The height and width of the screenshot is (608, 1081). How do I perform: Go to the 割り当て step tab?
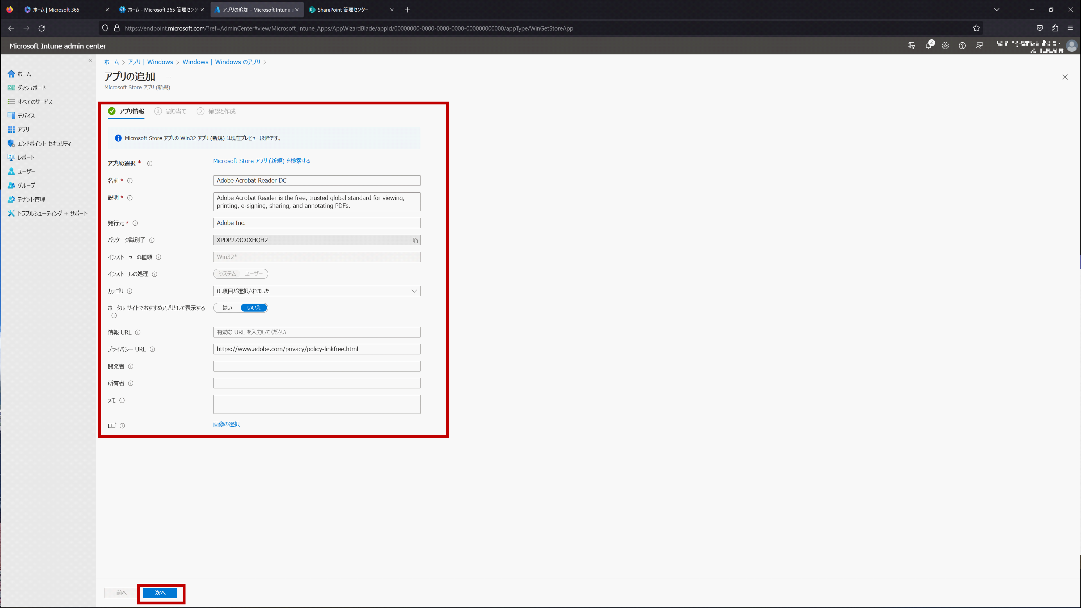tap(171, 111)
